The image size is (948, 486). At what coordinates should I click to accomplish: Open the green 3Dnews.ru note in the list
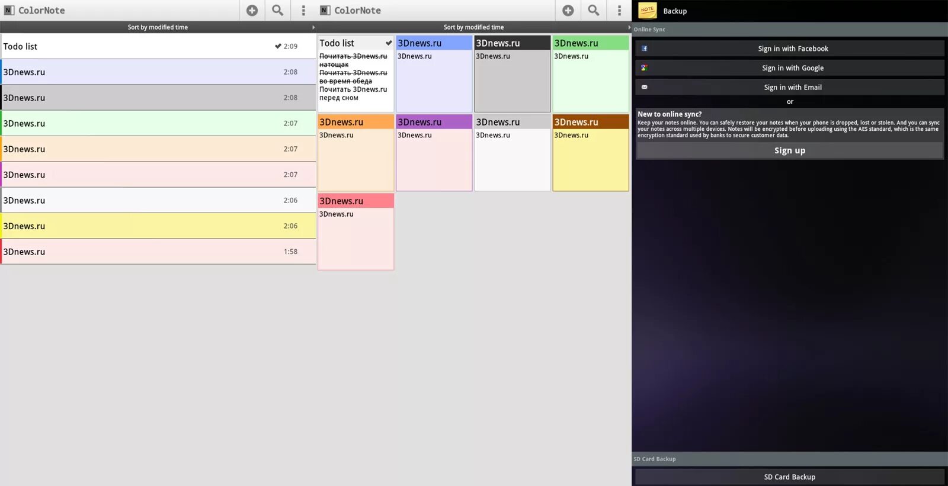tap(158, 123)
